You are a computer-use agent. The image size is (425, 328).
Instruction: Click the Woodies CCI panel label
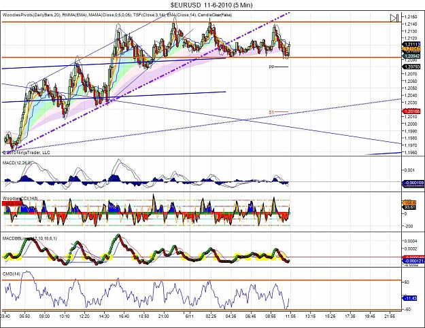[x=20, y=199]
